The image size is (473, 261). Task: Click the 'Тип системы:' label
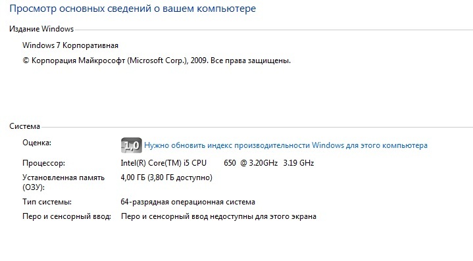(x=47, y=202)
